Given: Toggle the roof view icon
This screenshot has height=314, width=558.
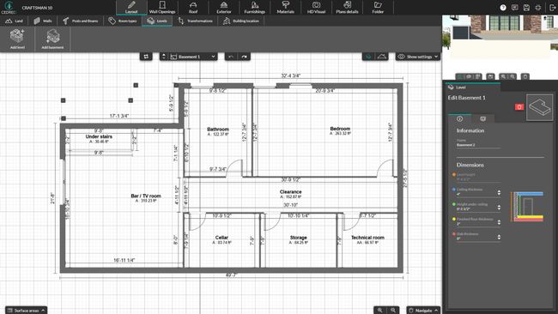Looking at the screenshot, I should tap(382, 57).
